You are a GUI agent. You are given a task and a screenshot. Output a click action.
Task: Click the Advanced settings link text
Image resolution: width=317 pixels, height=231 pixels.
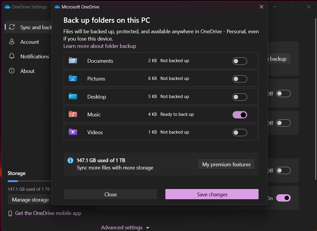click(122, 228)
